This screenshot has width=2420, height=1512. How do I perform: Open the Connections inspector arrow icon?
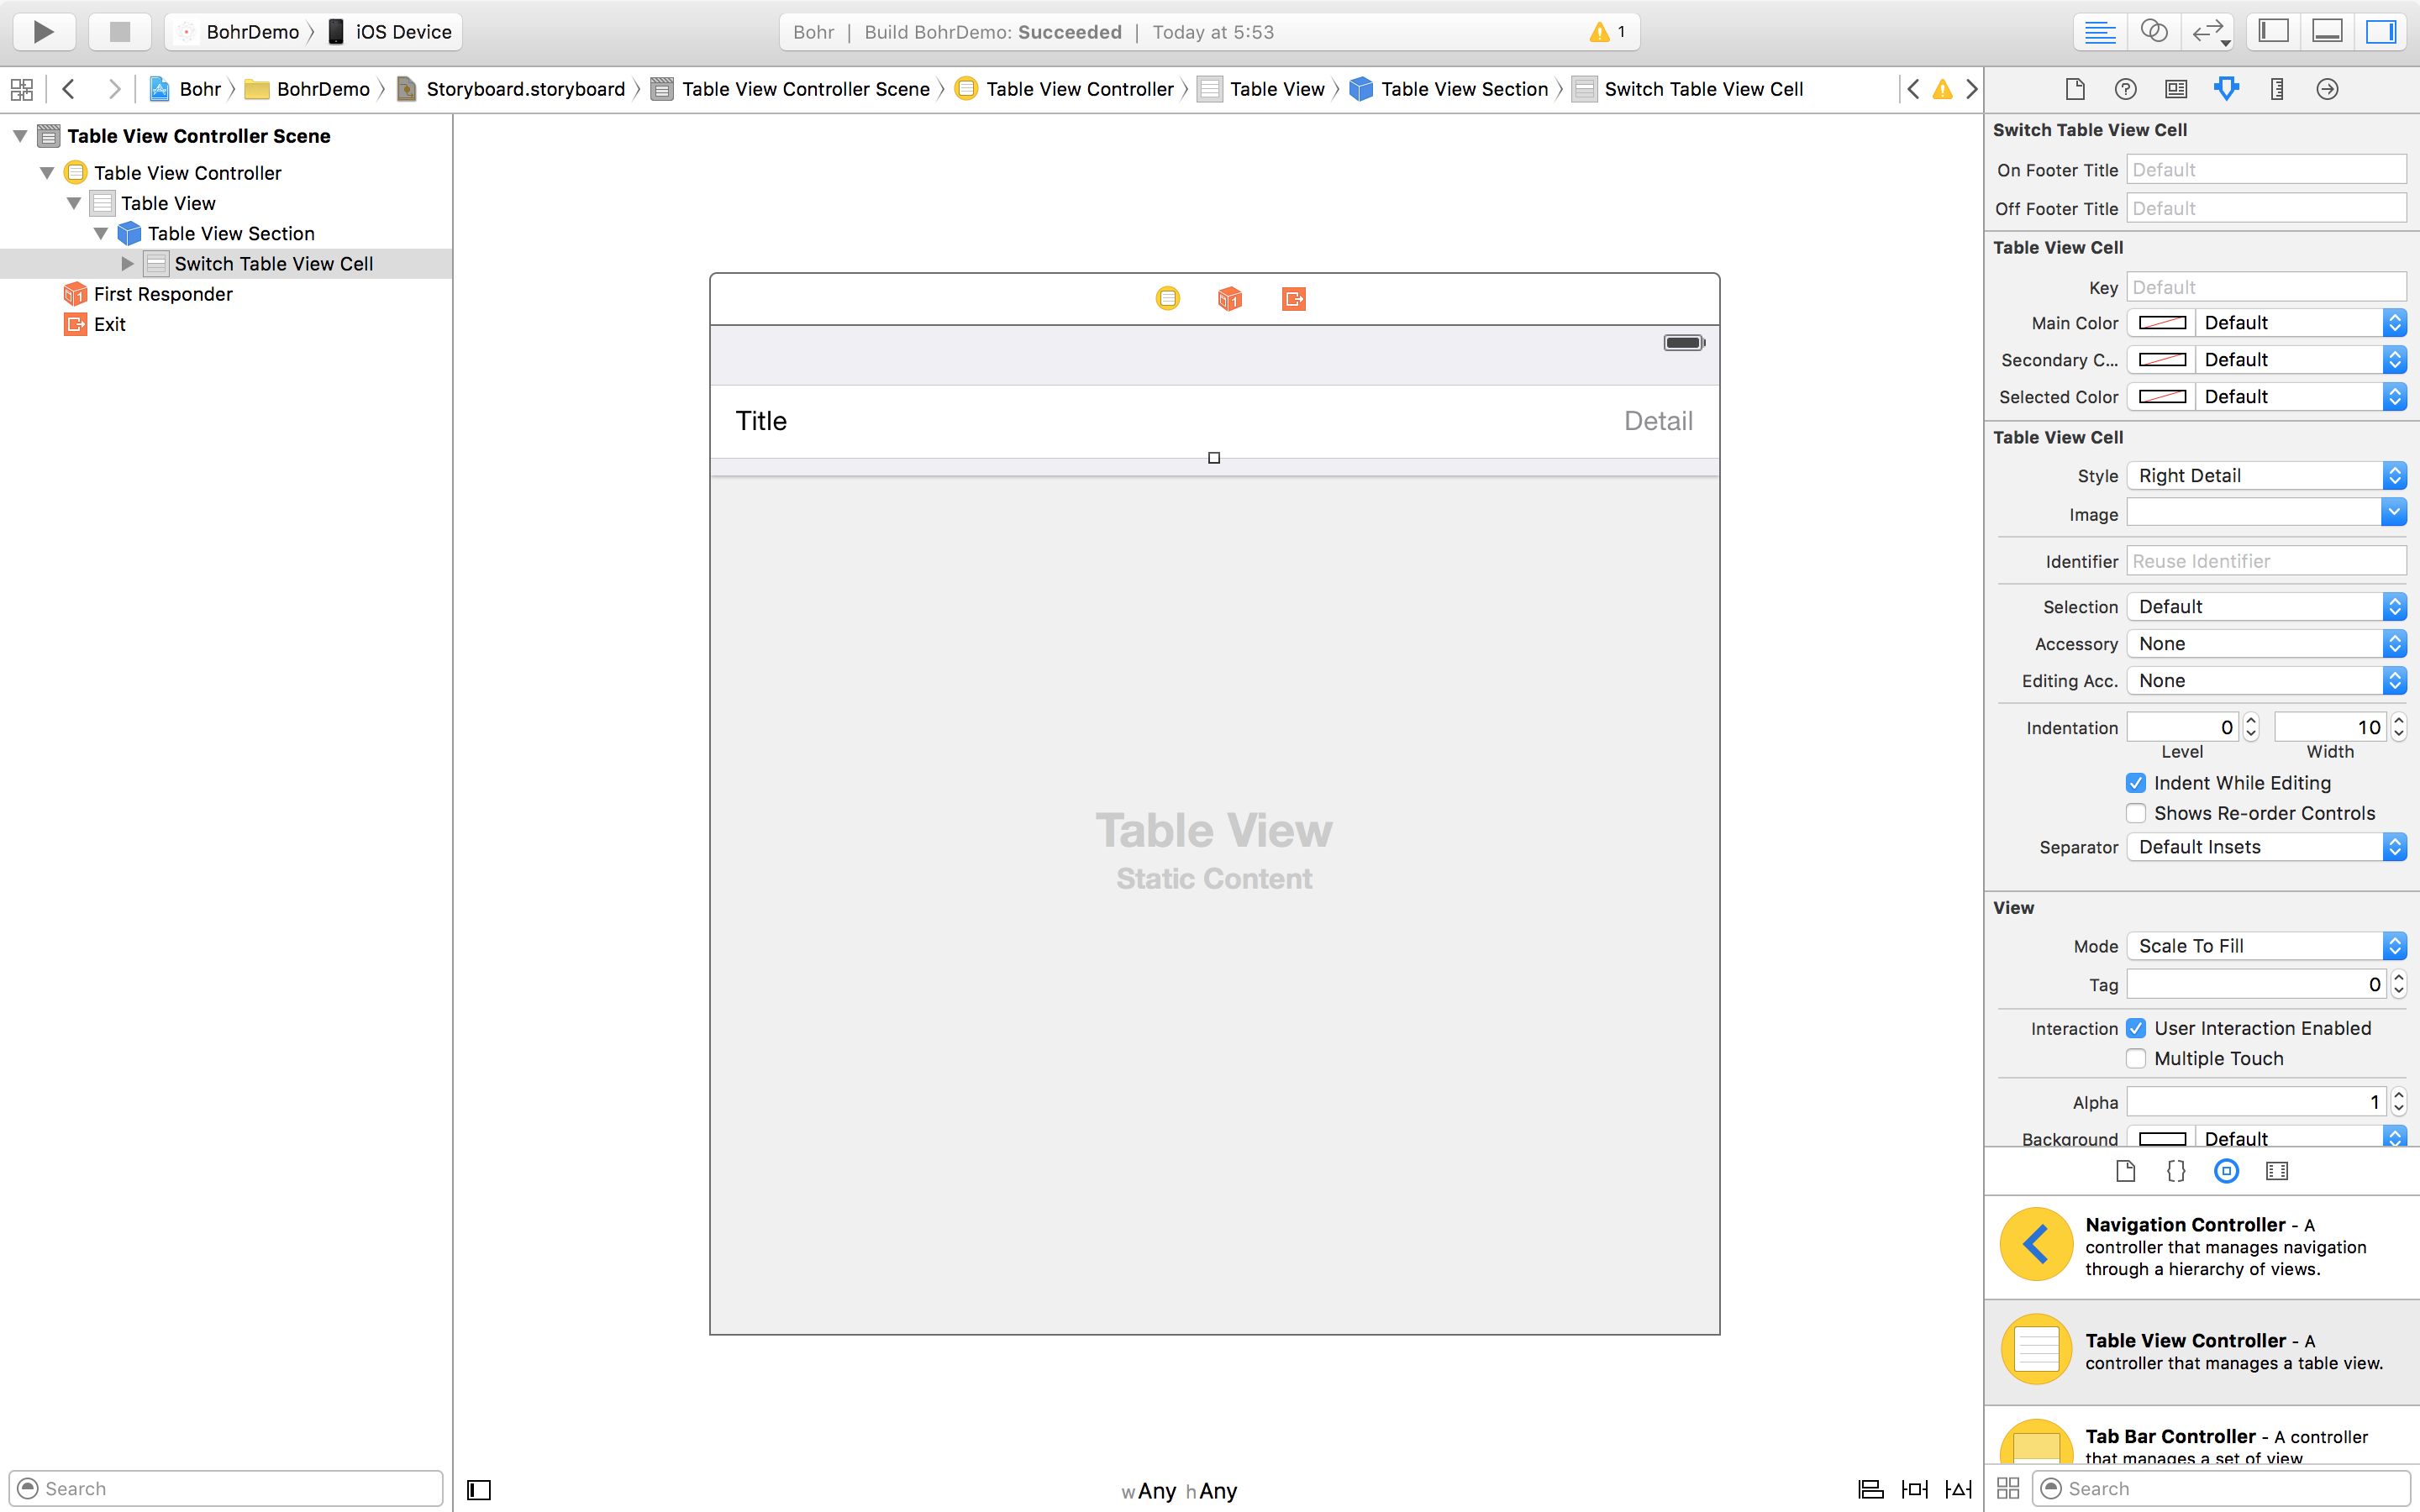click(2327, 89)
